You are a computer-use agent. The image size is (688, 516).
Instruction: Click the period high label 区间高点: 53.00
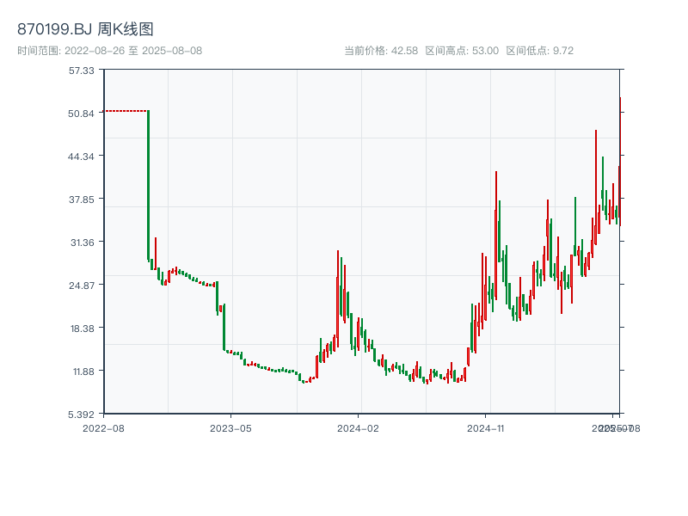(462, 51)
